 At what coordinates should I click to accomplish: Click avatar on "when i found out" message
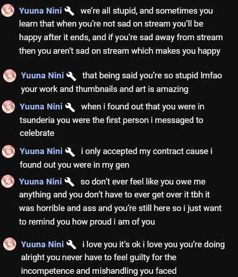pyautogui.click(x=8, y=107)
